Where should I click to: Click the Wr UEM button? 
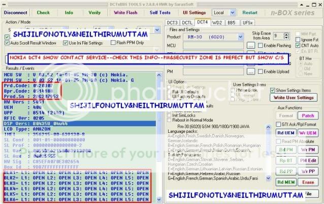point(308,133)
